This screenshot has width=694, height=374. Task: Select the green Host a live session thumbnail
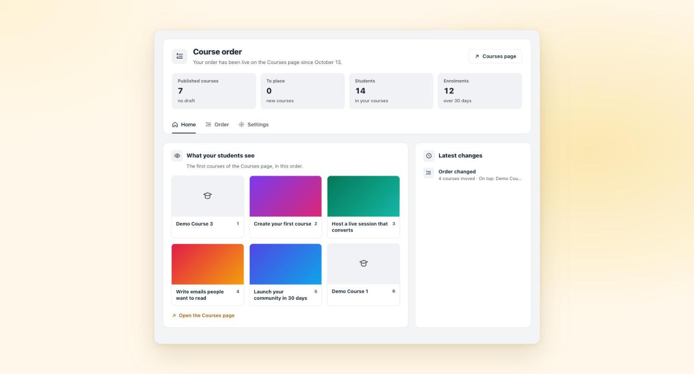364,196
